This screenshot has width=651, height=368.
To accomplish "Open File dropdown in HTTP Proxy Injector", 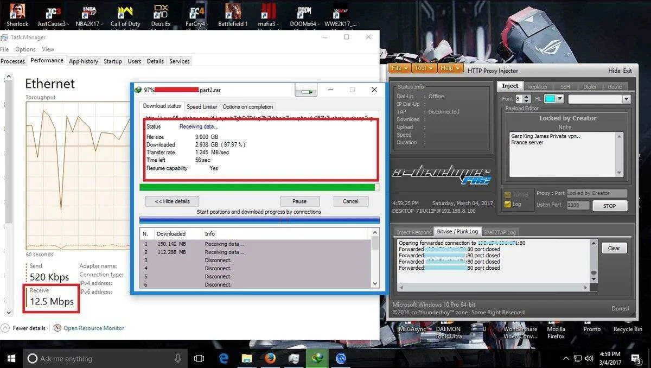I will tap(400, 68).
